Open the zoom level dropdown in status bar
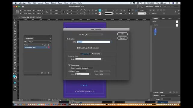This screenshot has height=108, width=193. pos(24,100)
